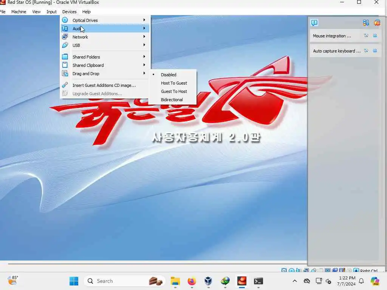The image size is (387, 290).
Task: Click the OneDrive cloud tray icon
Action: [x=307, y=281]
